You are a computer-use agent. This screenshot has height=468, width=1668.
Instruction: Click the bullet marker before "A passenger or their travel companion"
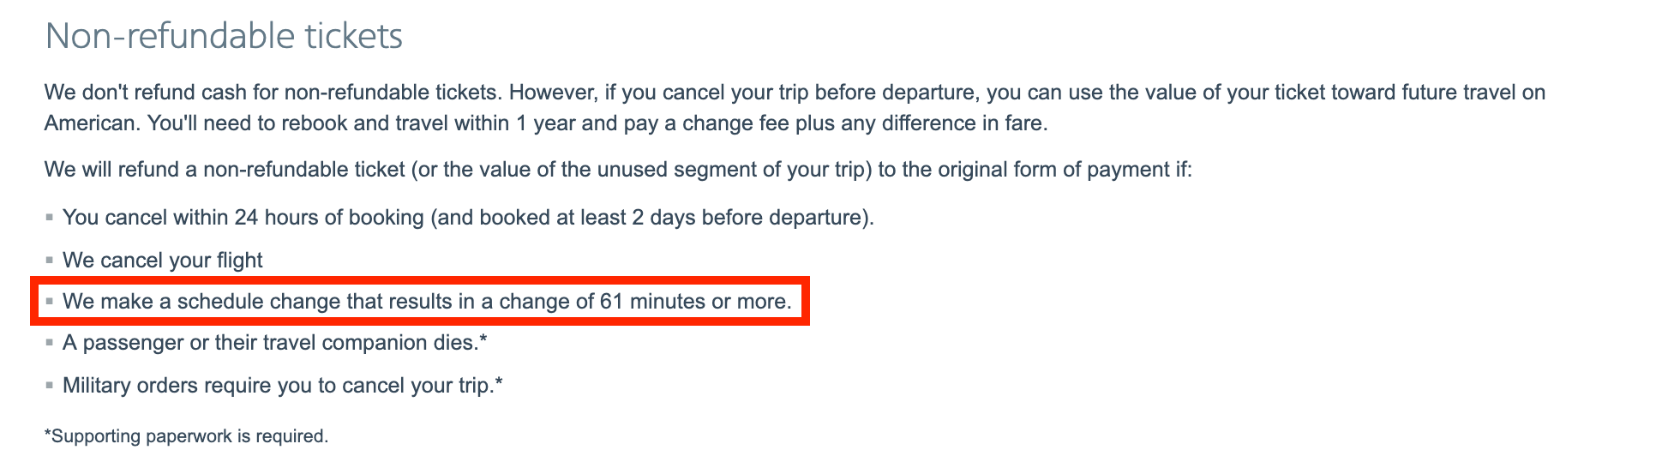point(50,343)
